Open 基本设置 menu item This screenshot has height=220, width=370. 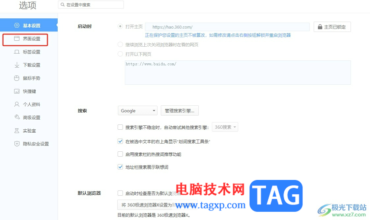click(x=29, y=25)
